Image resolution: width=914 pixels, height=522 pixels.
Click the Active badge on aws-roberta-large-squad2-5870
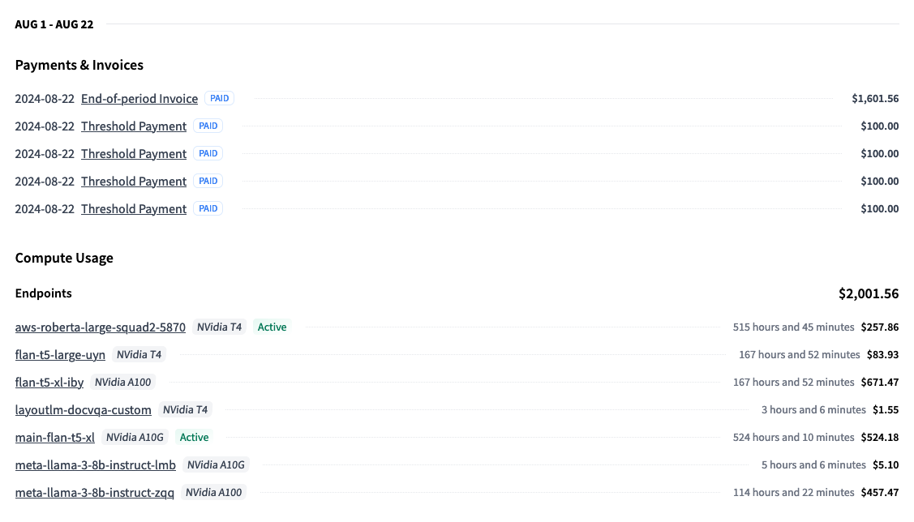(x=272, y=327)
